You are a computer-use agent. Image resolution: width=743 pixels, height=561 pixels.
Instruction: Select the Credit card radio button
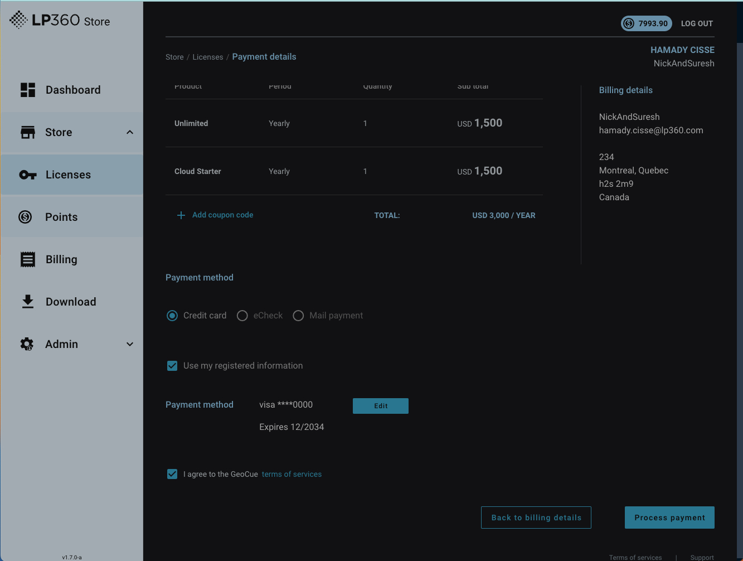coord(172,316)
